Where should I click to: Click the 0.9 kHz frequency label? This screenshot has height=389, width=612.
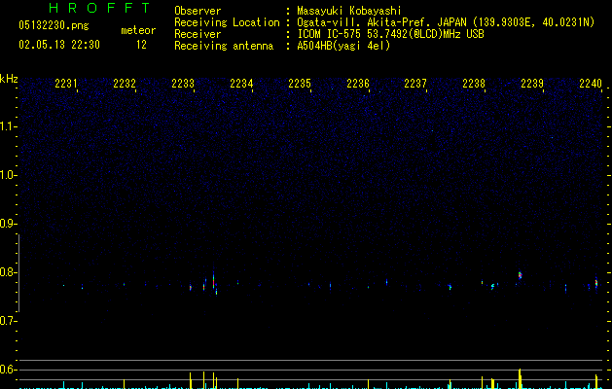pyautogui.click(x=8, y=224)
